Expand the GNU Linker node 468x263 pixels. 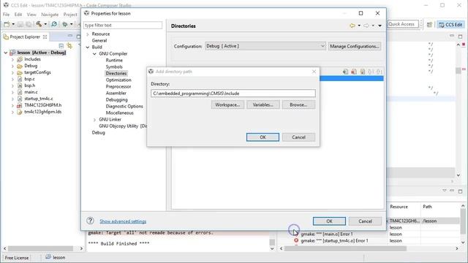tap(94, 120)
